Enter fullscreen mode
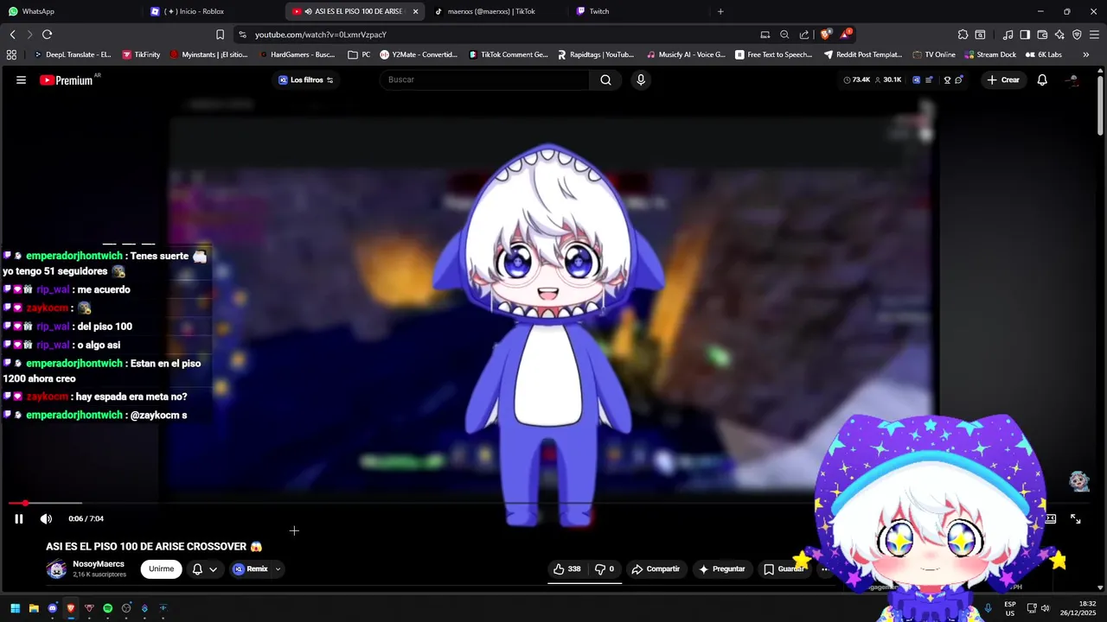This screenshot has width=1107, height=622. point(1076,518)
